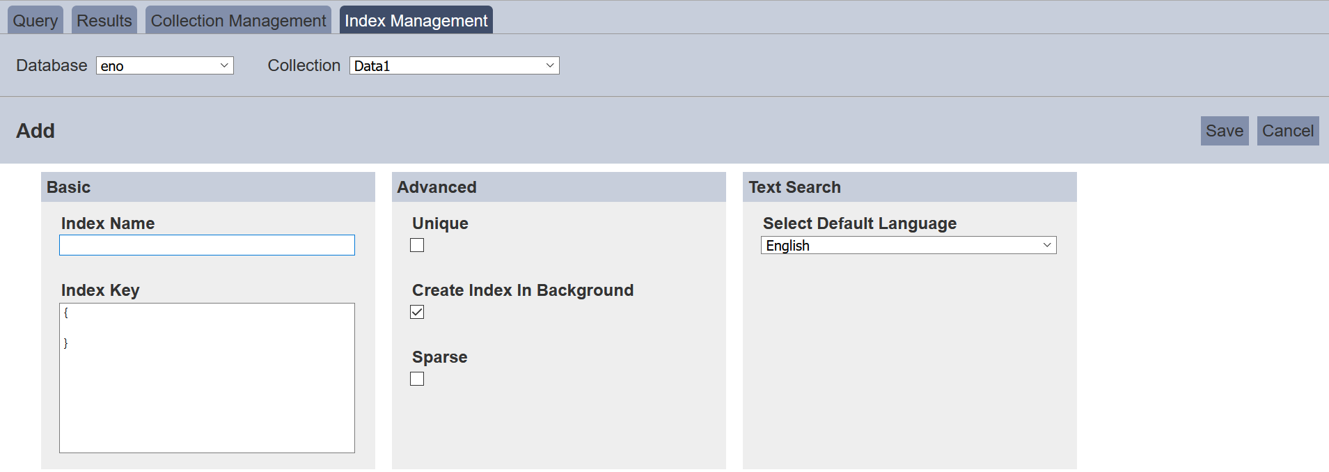
Task: Click the Save button
Action: [x=1225, y=131]
